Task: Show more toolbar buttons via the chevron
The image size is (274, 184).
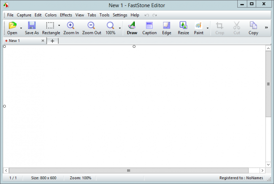Action: [x=266, y=27]
